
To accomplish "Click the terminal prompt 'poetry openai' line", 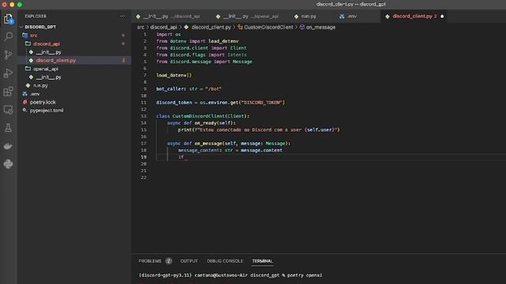I will 230,275.
